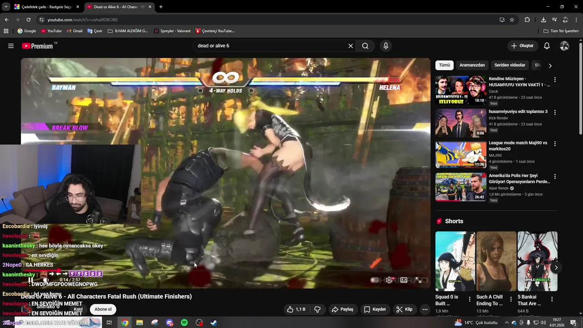Bookmark this page with the star
The height and width of the screenshot is (328, 583).
coord(512,20)
